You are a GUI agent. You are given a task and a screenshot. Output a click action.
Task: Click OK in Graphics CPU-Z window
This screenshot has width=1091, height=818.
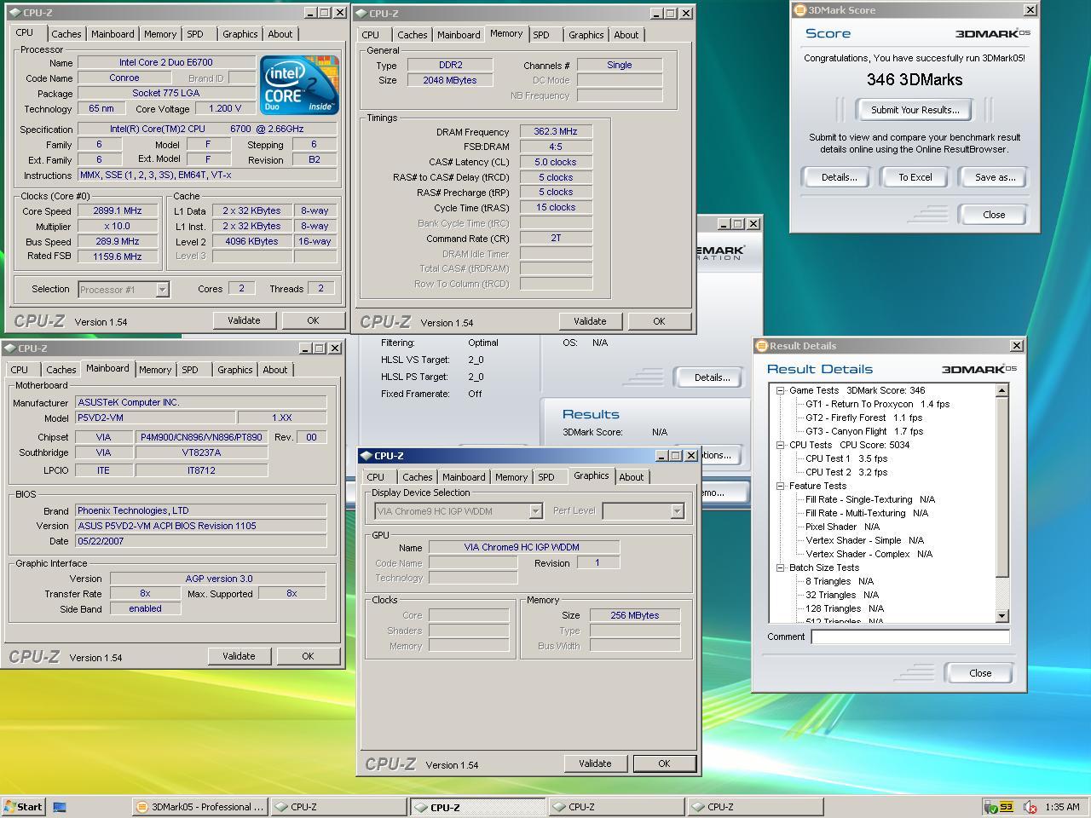664,763
